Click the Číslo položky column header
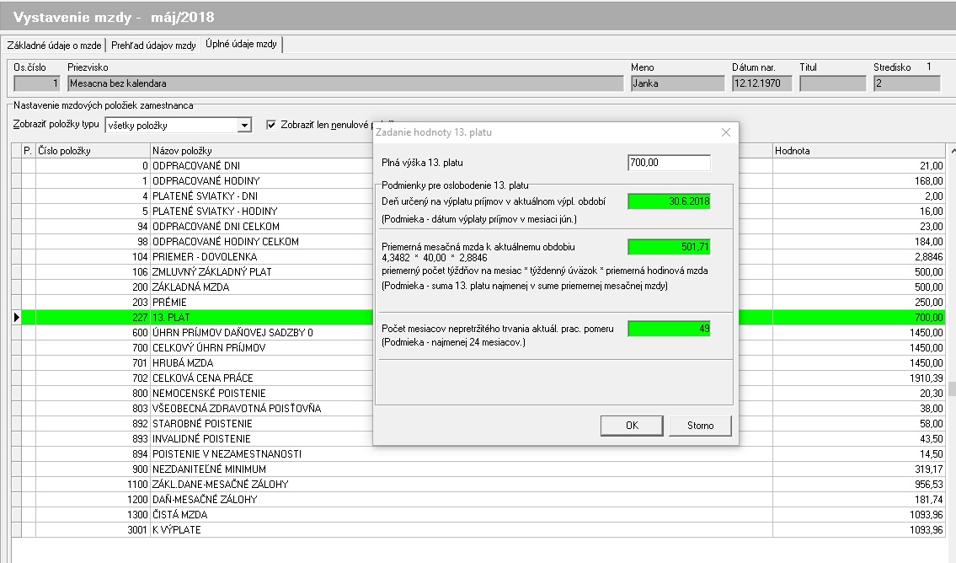 91,151
